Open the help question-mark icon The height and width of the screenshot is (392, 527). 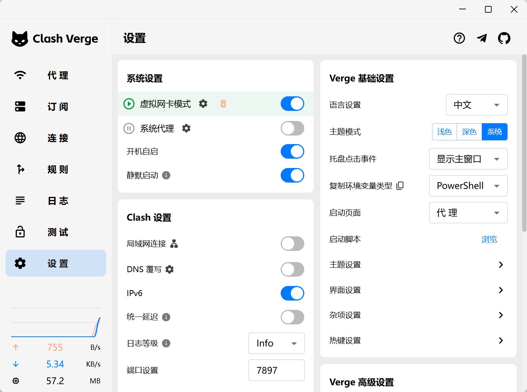click(x=459, y=38)
